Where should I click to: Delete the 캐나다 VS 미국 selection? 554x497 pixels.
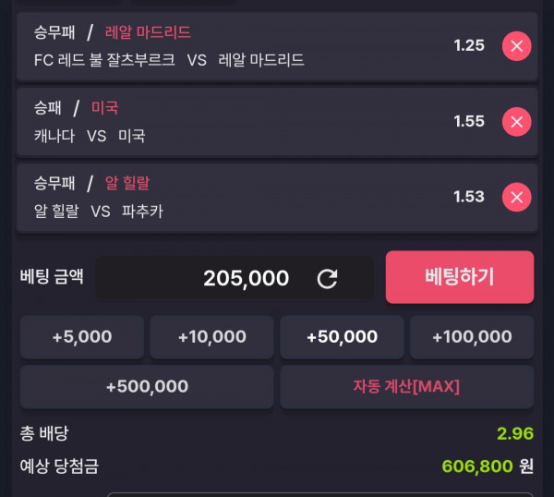[516, 122]
